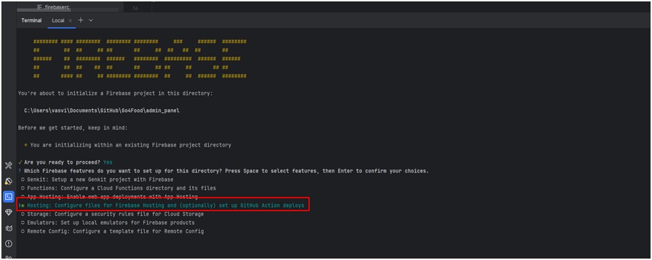
Task: Select the App Hosting feature option
Action: 109,197
